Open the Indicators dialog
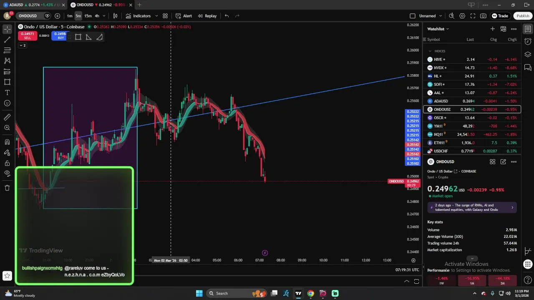This screenshot has width=534, height=300. (139, 16)
